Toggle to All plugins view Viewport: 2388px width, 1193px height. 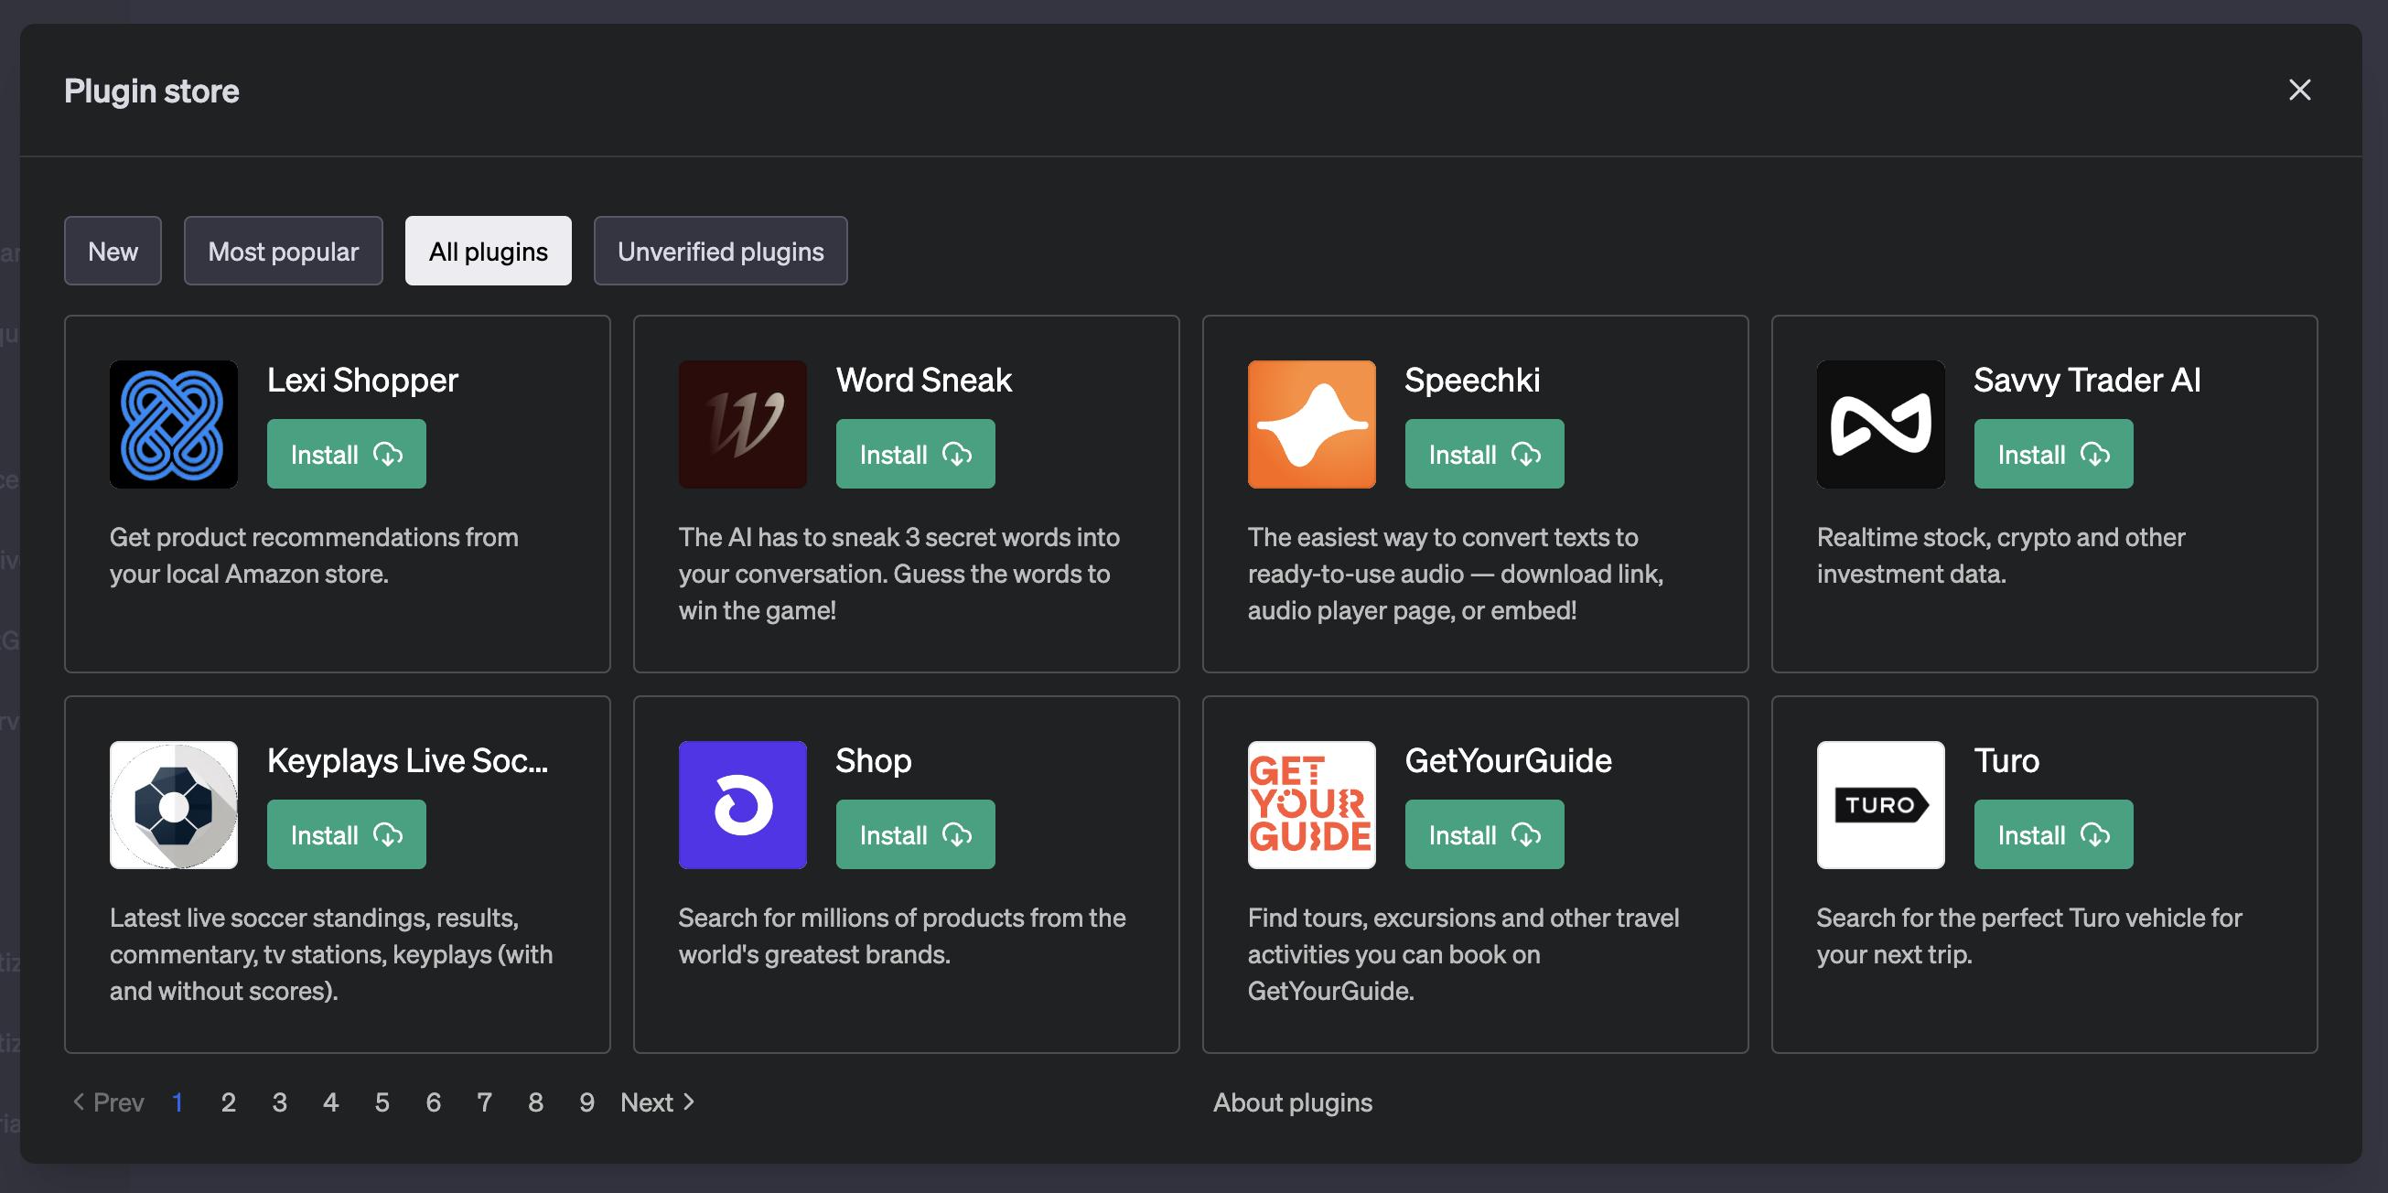point(489,250)
